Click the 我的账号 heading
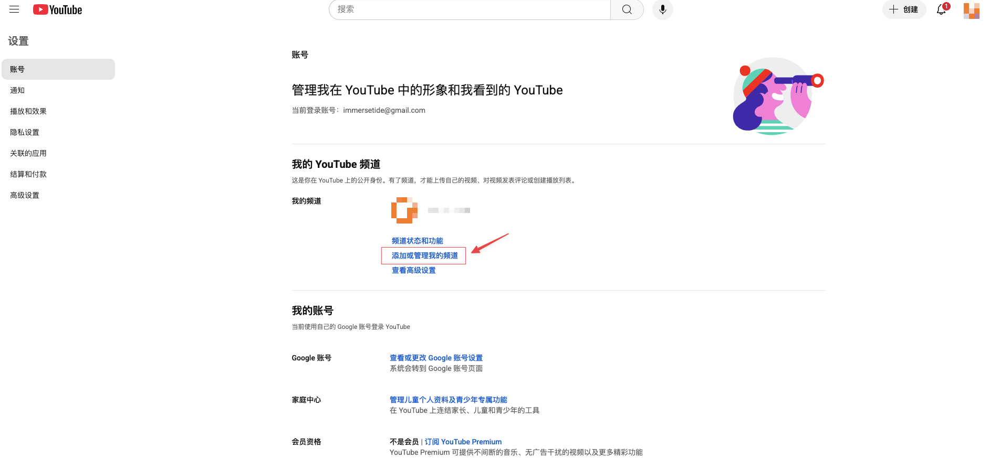The height and width of the screenshot is (469, 990). (x=313, y=311)
